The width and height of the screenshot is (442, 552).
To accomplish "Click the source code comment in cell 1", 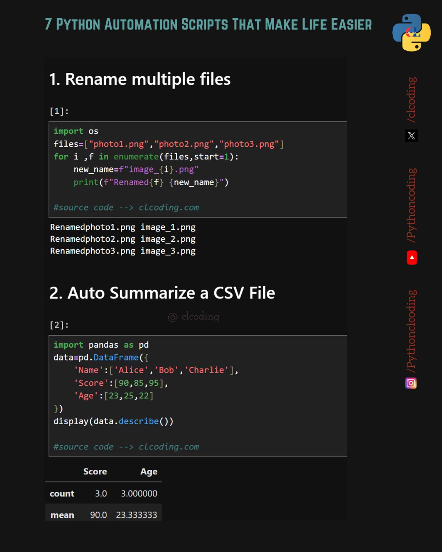I will pyautogui.click(x=126, y=208).
